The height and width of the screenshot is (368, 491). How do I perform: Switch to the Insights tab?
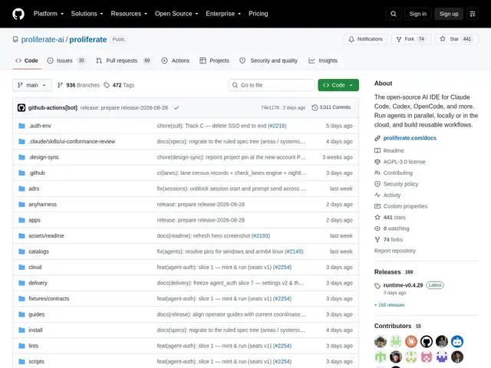[323, 61]
